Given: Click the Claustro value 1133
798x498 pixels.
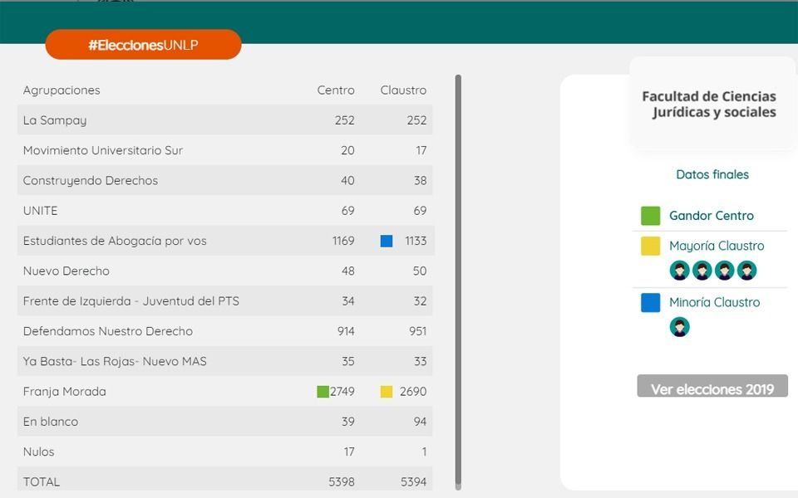Looking at the screenshot, I should (416, 241).
